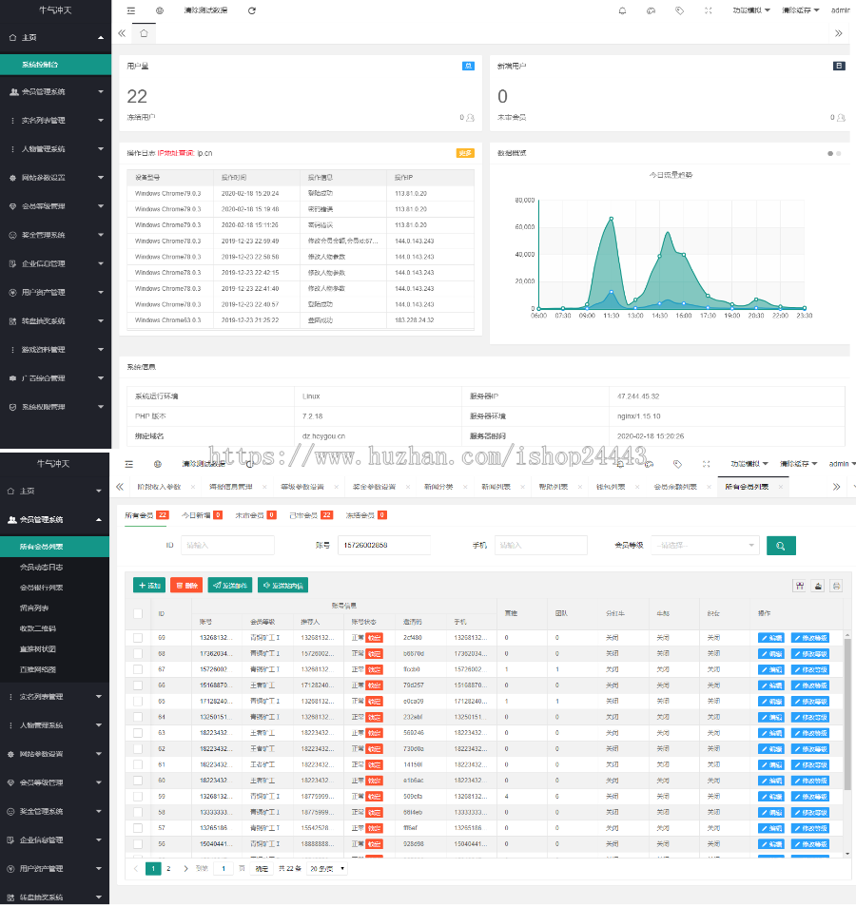
Task: Open the 会员等级 dropdown in the search form
Action: (x=704, y=546)
